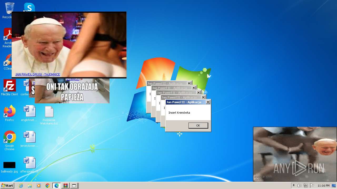
Task: Click the JAN PAWEŁ DRUGI - TAJEMNICE link
Action: point(38,75)
